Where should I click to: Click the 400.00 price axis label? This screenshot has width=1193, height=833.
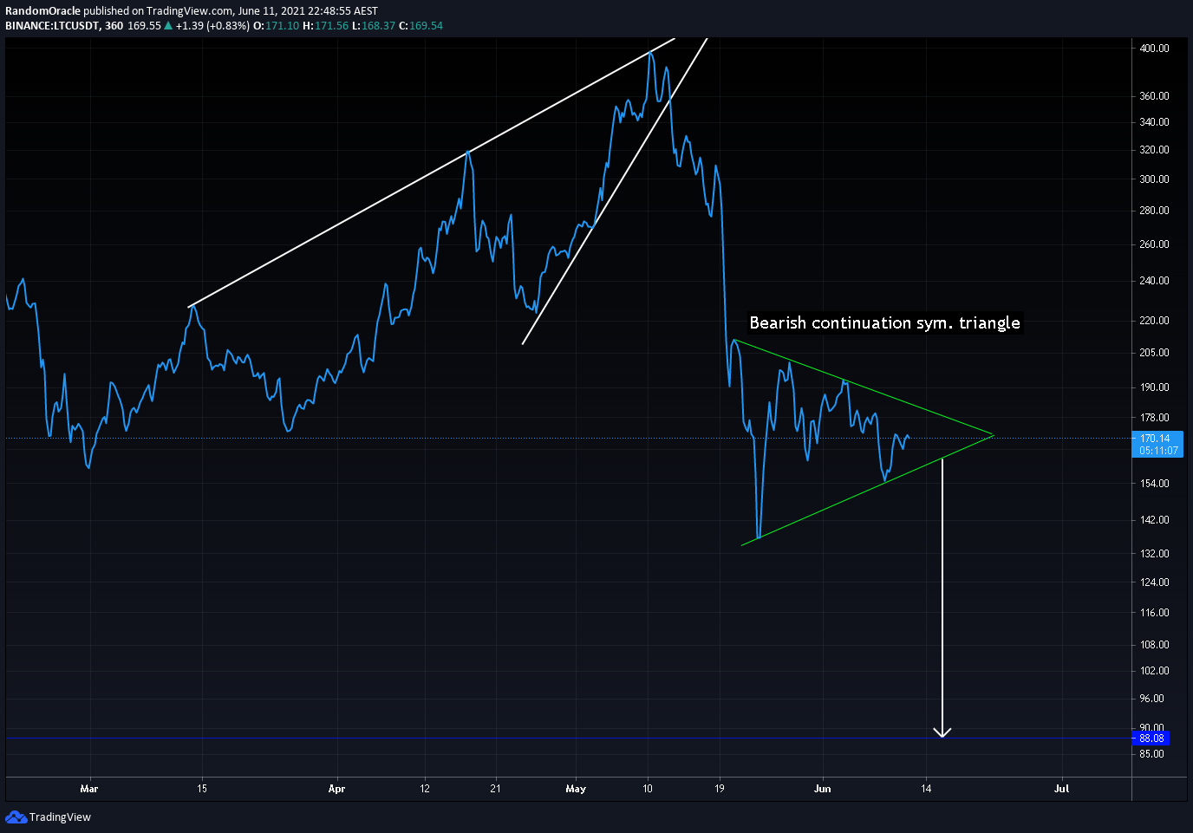pos(1154,49)
